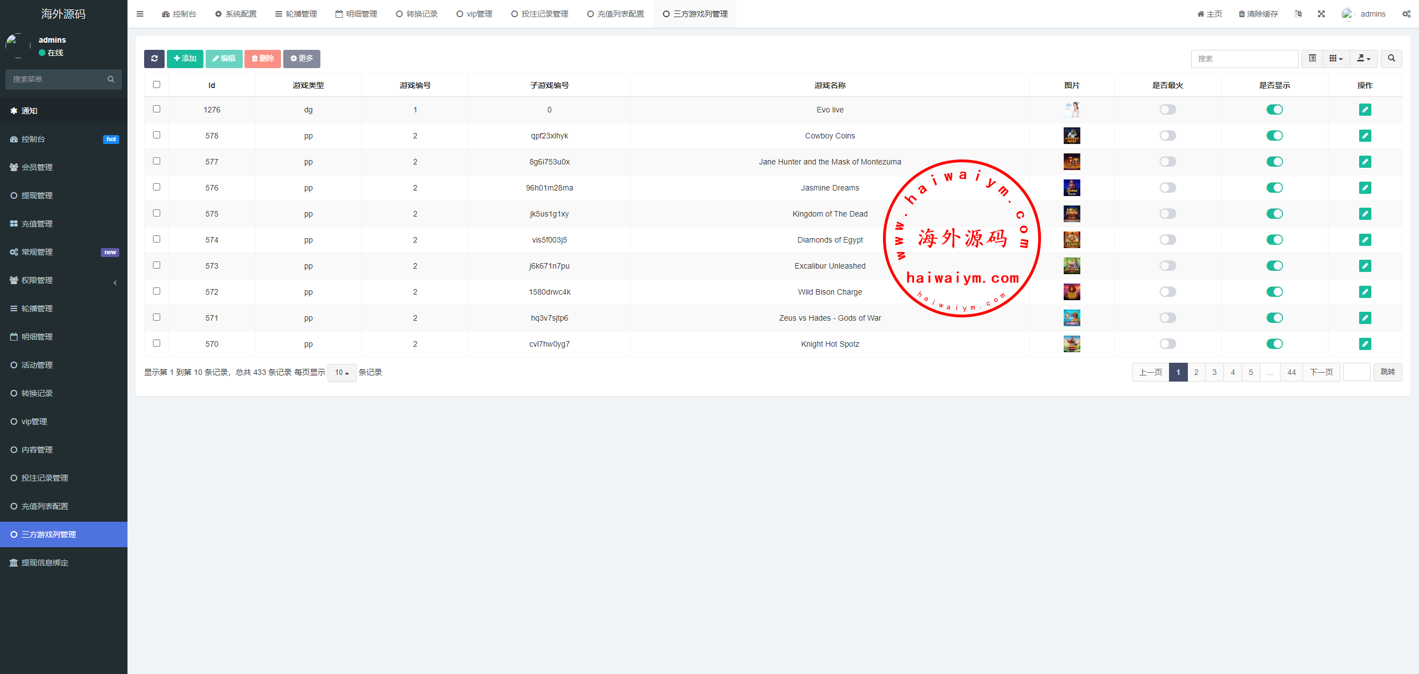Open the records-per-page dropdown showing 10
Screen dimensions: 1419x674
(341, 373)
